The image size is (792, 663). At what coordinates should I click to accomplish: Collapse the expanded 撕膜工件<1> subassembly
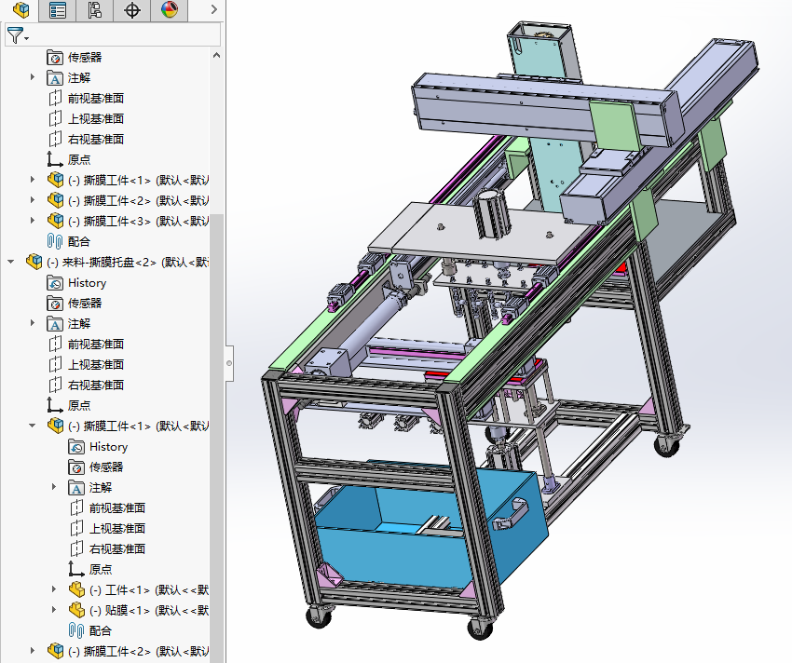click(x=33, y=426)
